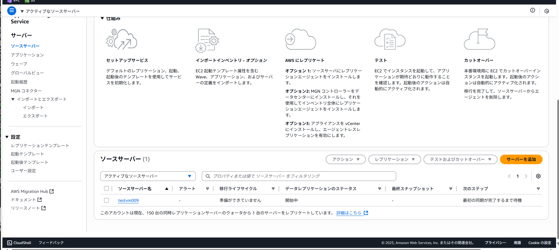Open アクティブなソースサーバー filter select
The image size is (559, 250).
tap(148, 176)
